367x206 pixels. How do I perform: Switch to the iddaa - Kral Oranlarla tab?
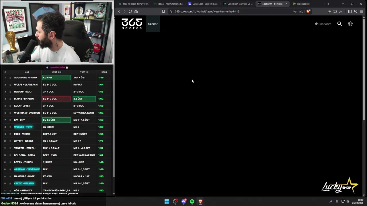(x=168, y=4)
